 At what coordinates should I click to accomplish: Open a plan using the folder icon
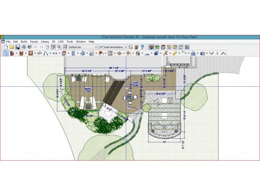11,47
